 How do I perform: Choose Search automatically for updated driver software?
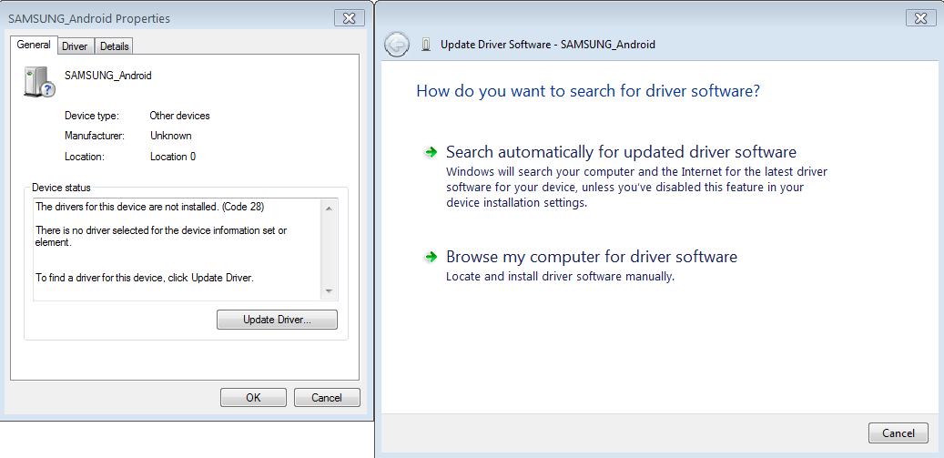click(621, 153)
